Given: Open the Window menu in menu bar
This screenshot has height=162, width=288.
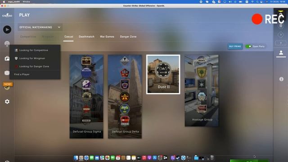Looking at the screenshot, I should pos(26,2).
